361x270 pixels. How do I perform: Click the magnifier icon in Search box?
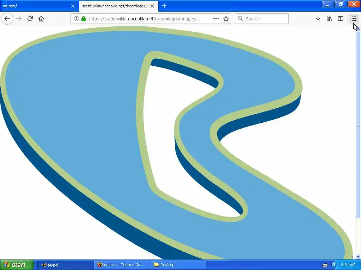240,19
